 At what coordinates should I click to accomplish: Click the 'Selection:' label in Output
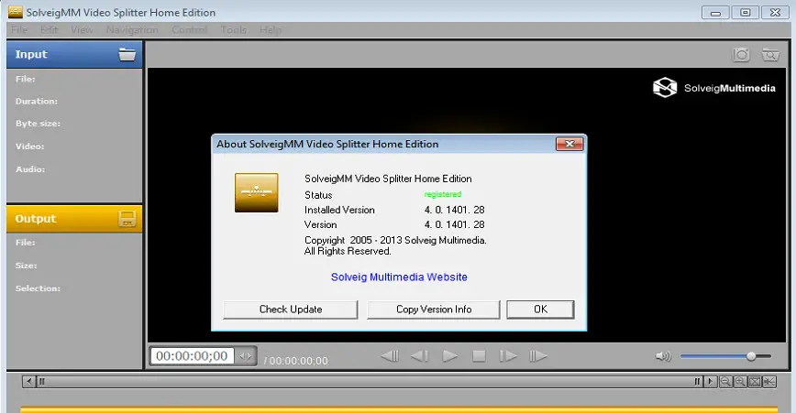tap(38, 288)
